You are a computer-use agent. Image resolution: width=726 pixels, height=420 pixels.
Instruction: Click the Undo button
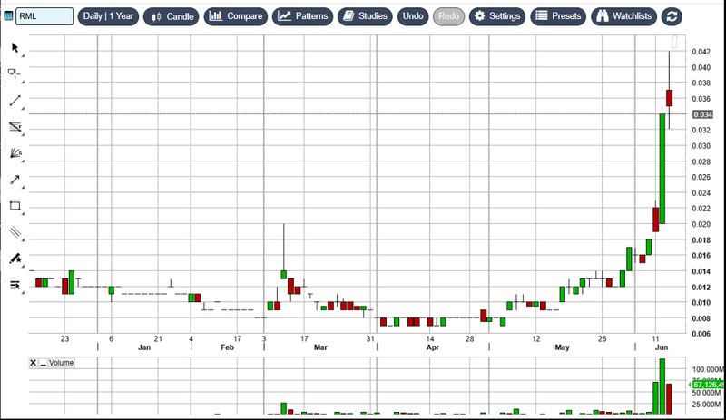[x=413, y=16]
